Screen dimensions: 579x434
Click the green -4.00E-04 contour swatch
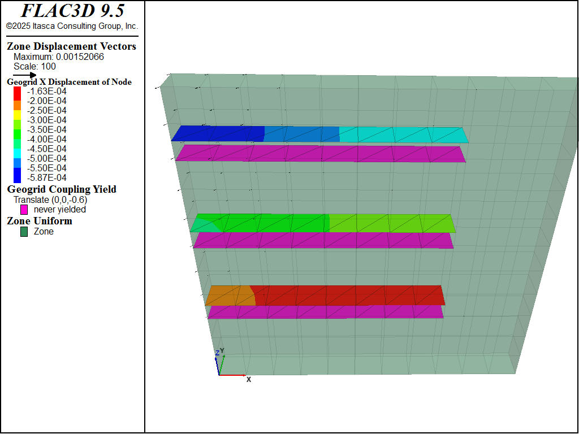click(18, 134)
